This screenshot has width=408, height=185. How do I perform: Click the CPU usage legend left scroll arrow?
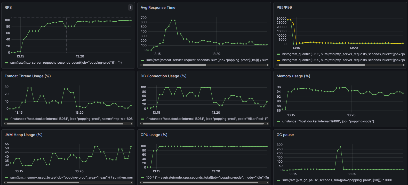coord(141,182)
